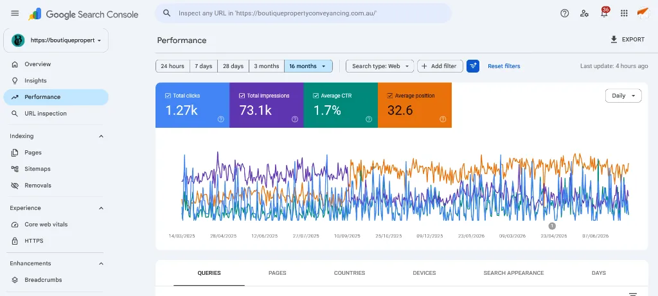Click the EXPORT download icon
Image resolution: width=658 pixels, height=296 pixels.
(614, 39)
